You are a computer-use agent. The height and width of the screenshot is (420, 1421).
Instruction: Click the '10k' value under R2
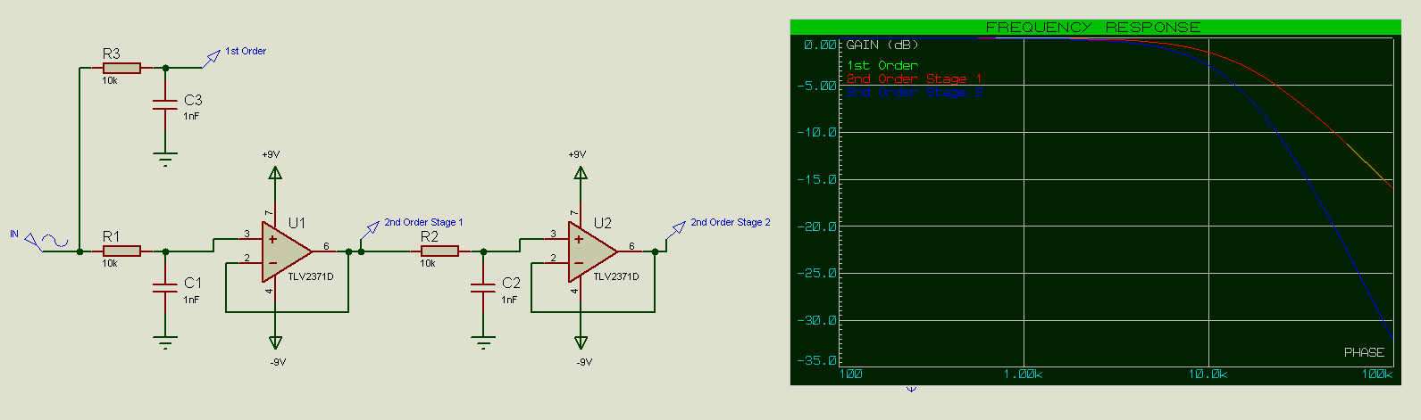(x=428, y=263)
